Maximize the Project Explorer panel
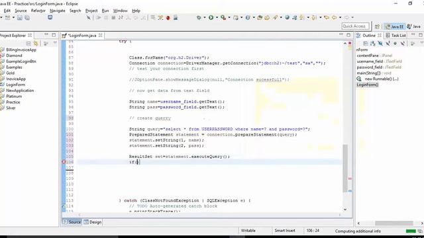This screenshot has width=424, height=238. coord(54,35)
